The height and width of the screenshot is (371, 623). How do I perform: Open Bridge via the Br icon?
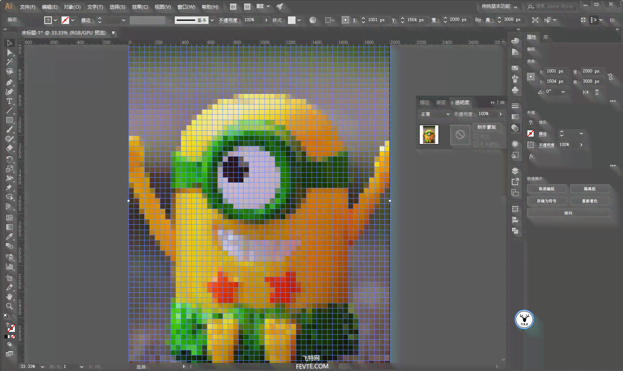pyautogui.click(x=233, y=7)
